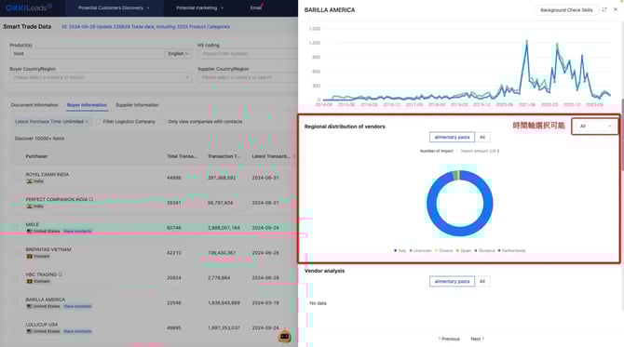
Task: Toggle Spain legend item in donut chart
Action: coord(464,250)
